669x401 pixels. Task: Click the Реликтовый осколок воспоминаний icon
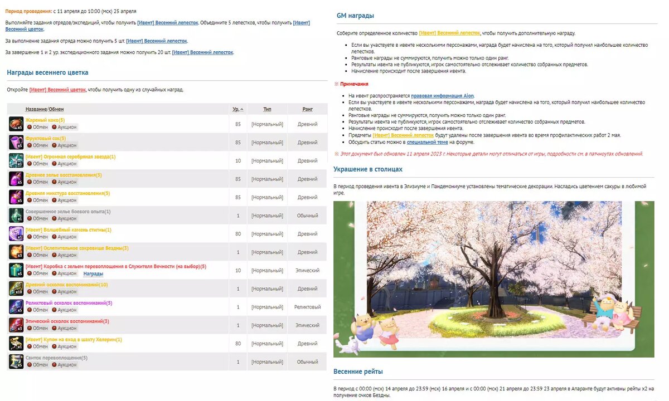click(x=16, y=307)
